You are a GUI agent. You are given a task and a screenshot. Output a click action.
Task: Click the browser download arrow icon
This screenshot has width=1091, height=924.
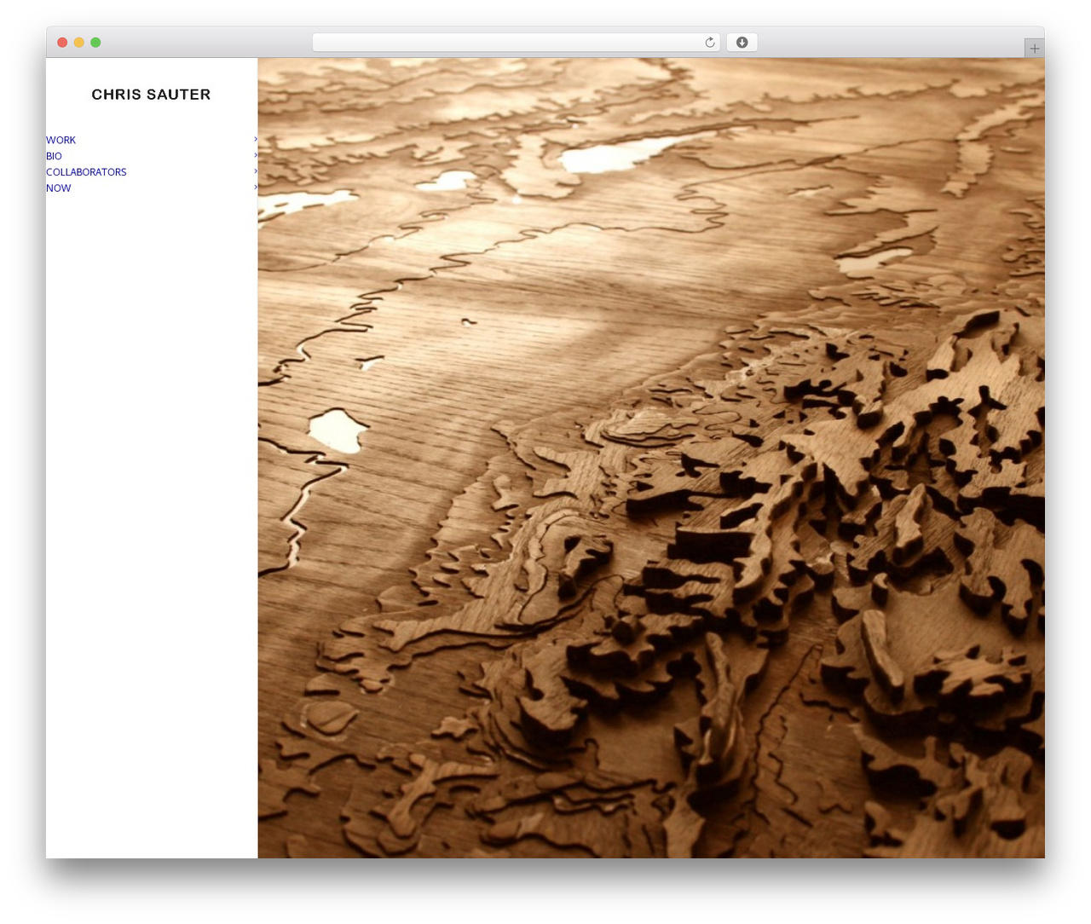click(742, 43)
